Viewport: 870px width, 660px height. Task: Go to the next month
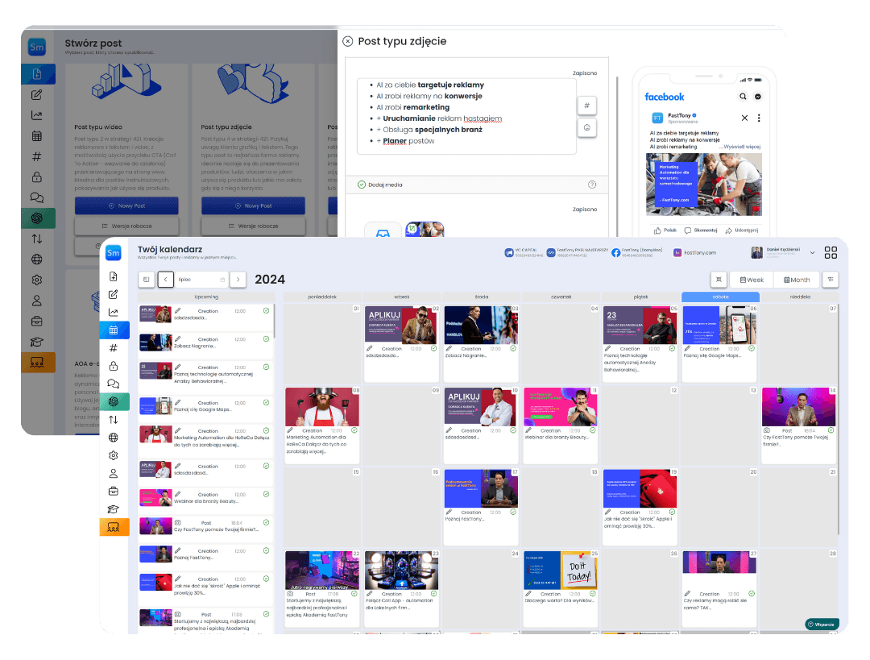(238, 279)
